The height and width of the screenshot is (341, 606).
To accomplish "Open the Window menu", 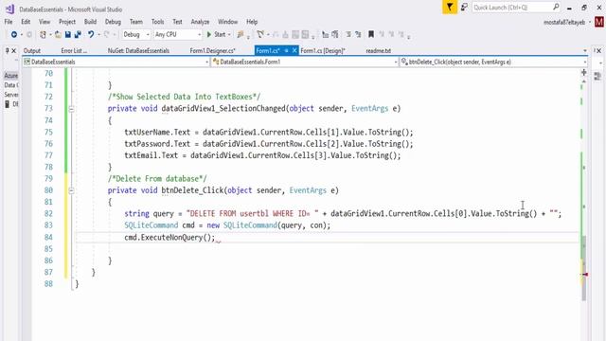I will [x=227, y=22].
